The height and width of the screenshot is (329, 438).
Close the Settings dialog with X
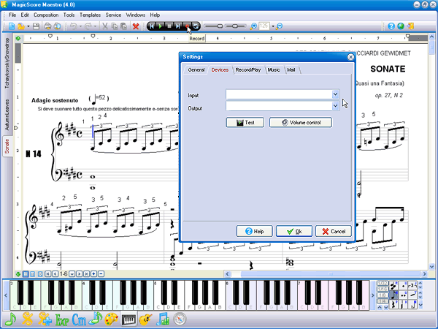click(x=350, y=57)
